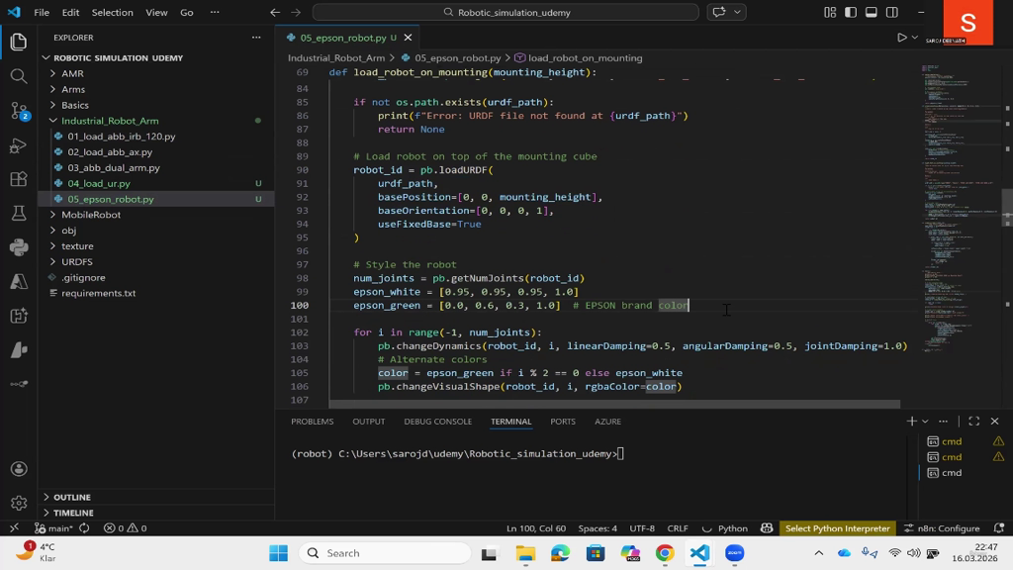Image resolution: width=1013 pixels, height=570 pixels.
Task: Toggle the primary side bar layout
Action: tap(851, 12)
